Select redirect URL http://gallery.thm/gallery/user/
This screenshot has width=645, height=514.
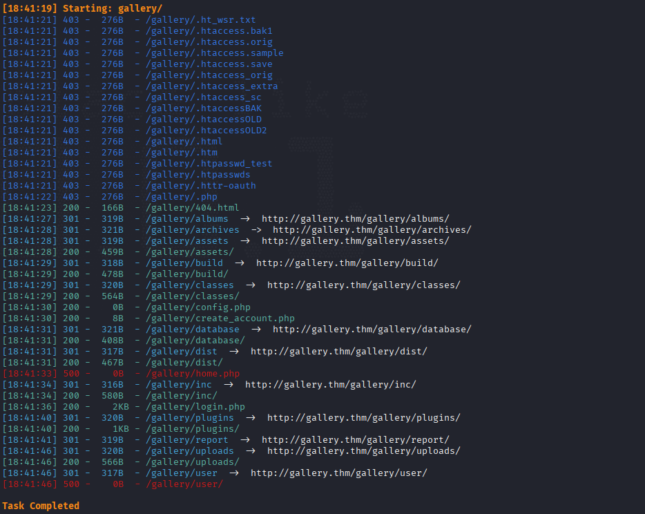pyautogui.click(x=339, y=473)
